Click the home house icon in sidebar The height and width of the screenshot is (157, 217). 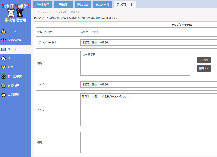(x=4, y=31)
